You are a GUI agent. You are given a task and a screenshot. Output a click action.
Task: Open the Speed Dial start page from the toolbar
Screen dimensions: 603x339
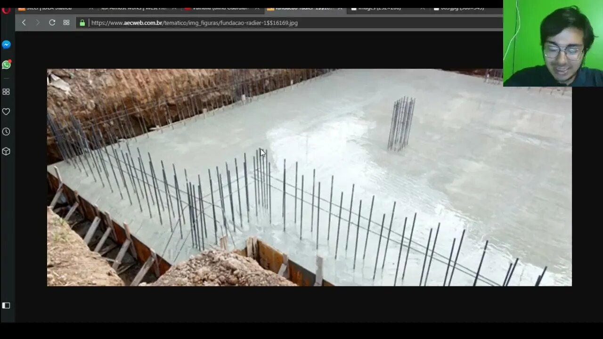[x=66, y=23]
